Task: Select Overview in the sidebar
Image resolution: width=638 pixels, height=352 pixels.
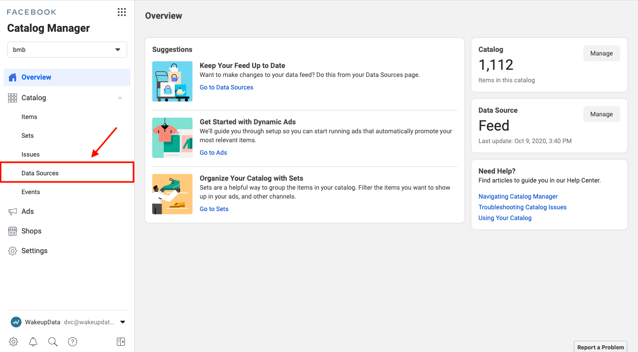Action: [67, 77]
